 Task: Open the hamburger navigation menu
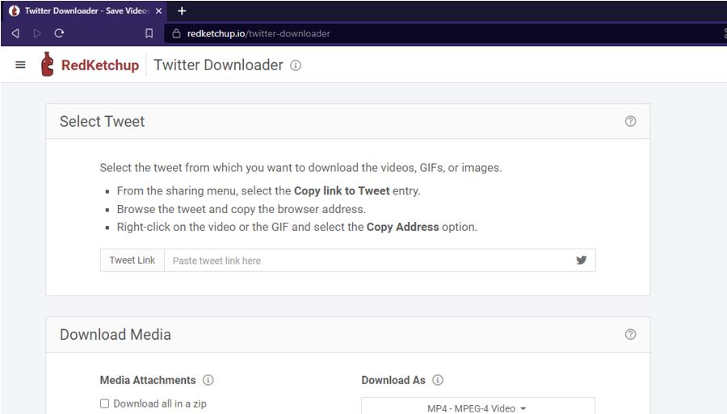coord(20,65)
